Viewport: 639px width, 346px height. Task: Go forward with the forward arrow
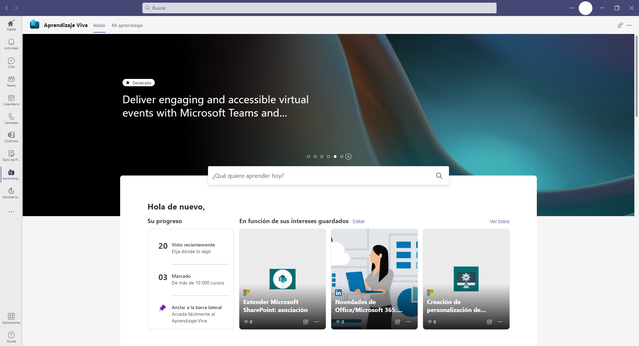click(x=16, y=8)
